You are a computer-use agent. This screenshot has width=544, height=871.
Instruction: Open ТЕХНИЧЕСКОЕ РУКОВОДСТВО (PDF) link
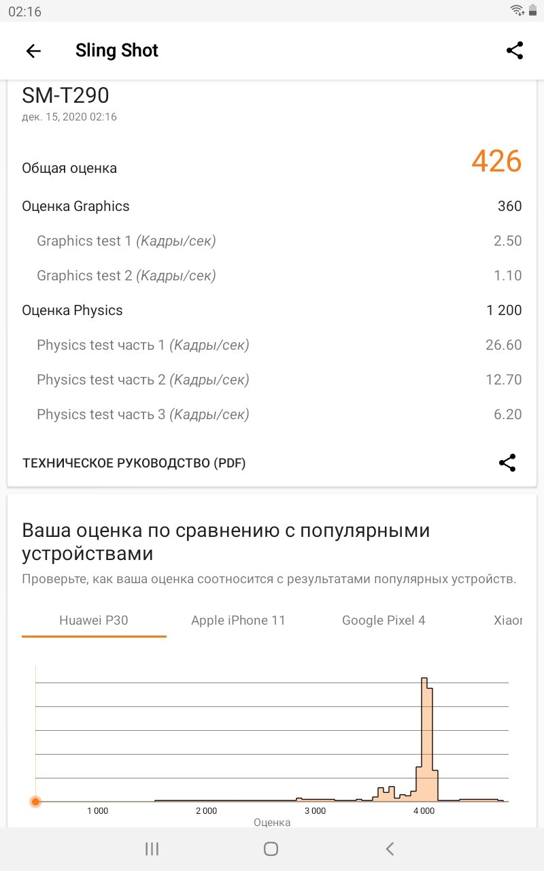click(134, 463)
